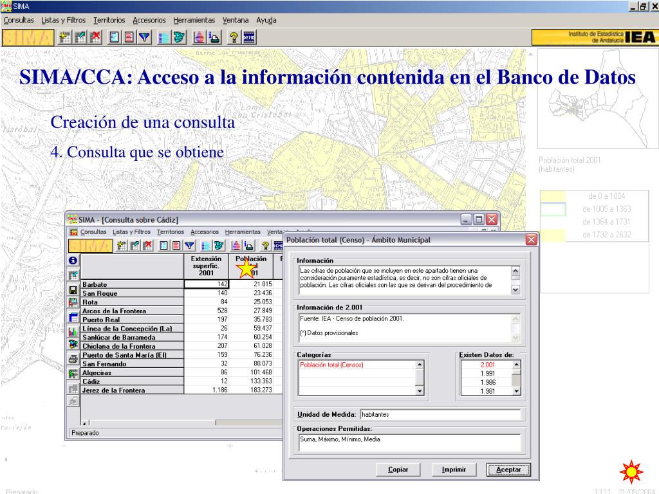Screen dimensions: 659x494
Task: Open the Ayuda main menu
Action: 266,20
